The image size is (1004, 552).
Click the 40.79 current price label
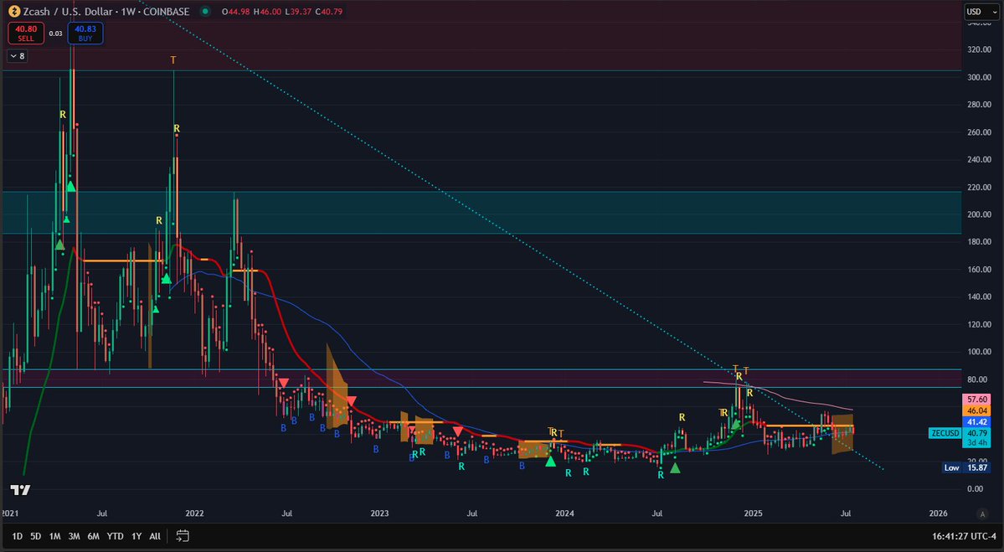tap(976, 434)
